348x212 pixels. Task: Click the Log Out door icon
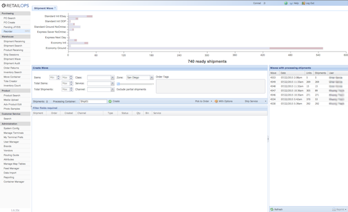[303, 3]
